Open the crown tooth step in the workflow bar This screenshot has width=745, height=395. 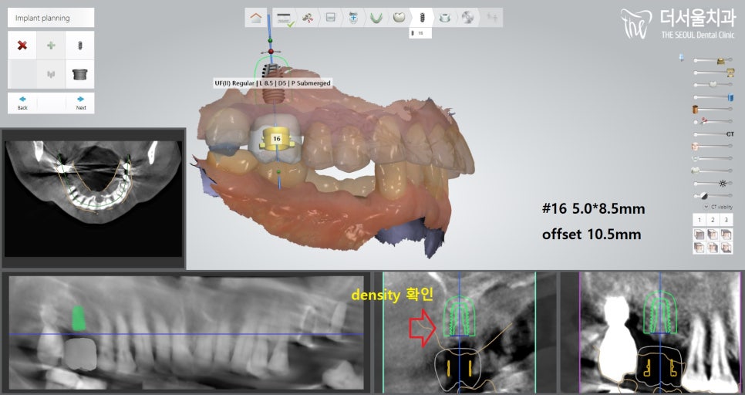(x=399, y=17)
